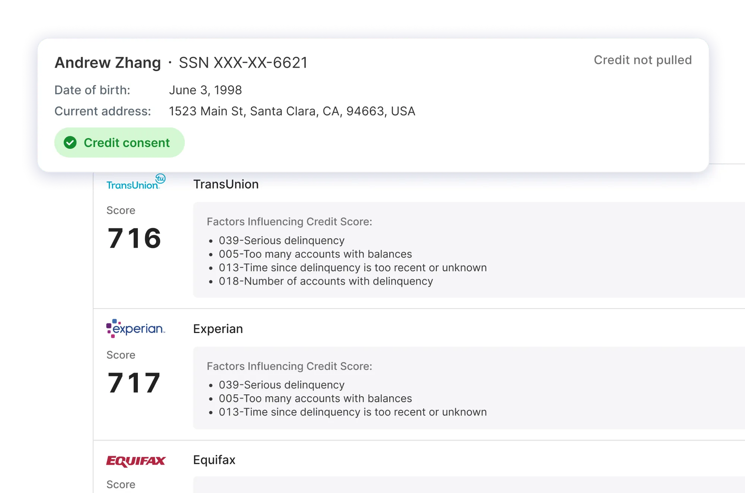Click the Experian colored dots graphic

tap(111, 328)
